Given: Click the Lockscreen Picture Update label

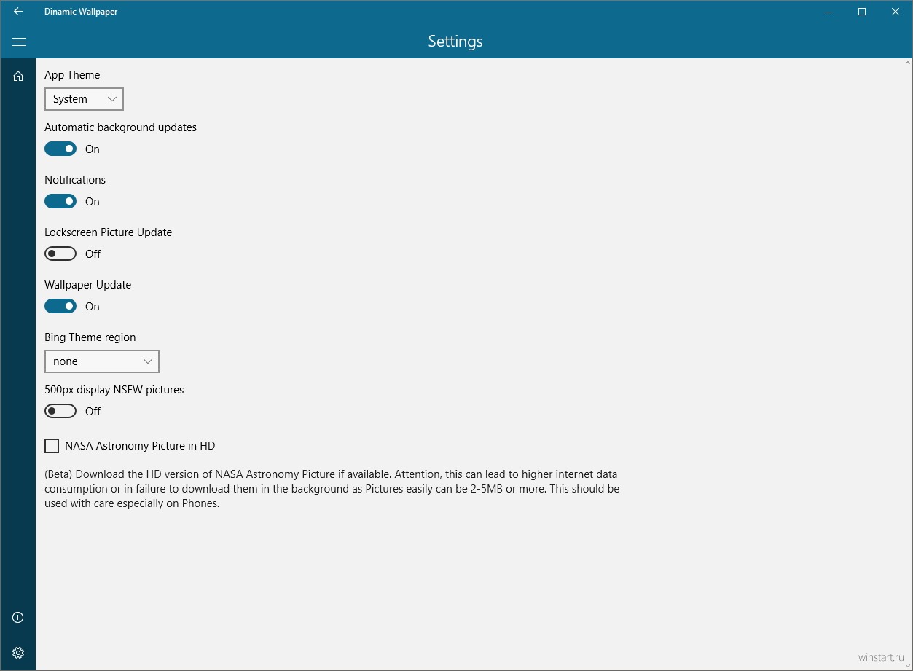Looking at the screenshot, I should point(109,232).
